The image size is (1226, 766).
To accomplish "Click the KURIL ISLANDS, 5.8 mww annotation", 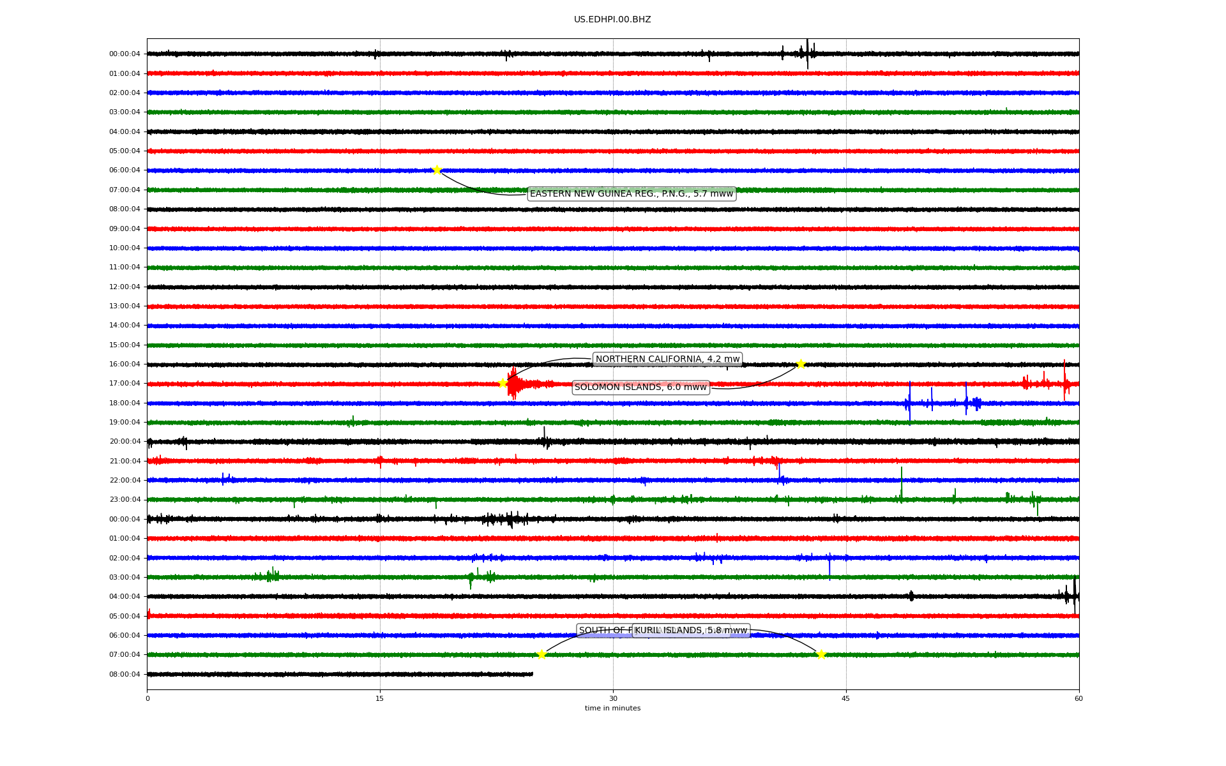I will coord(693,630).
